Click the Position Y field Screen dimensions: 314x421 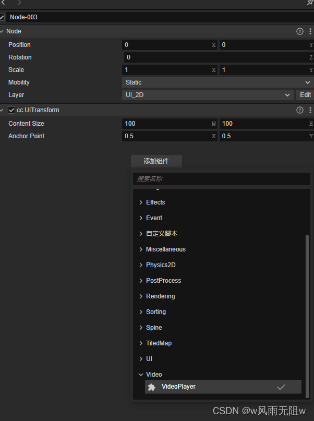(267, 45)
